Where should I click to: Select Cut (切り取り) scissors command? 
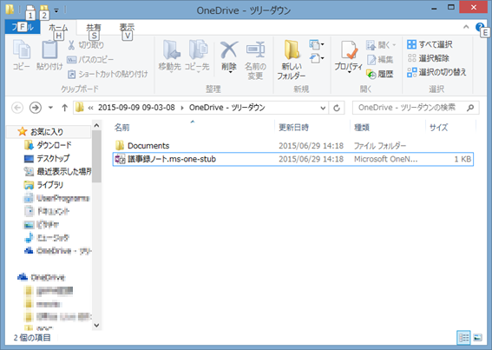tap(86, 45)
